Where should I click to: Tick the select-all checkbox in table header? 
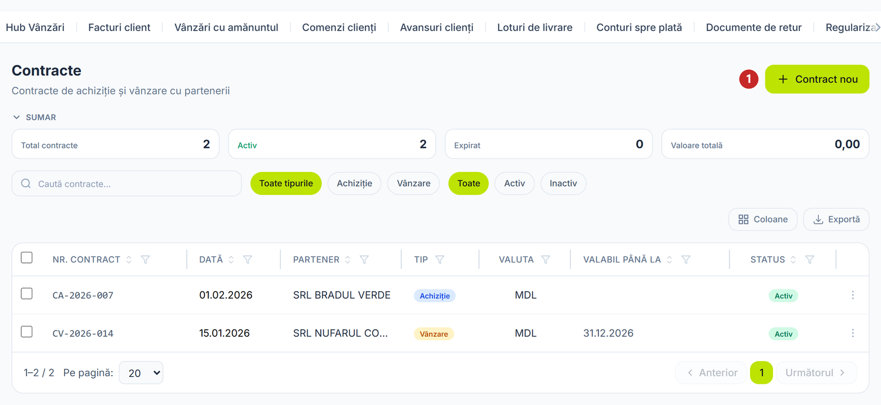coord(26,258)
